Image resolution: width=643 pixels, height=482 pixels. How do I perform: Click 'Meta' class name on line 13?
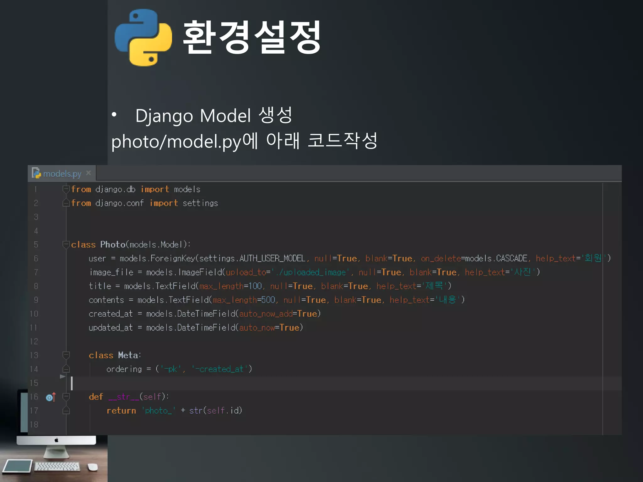tap(128, 355)
